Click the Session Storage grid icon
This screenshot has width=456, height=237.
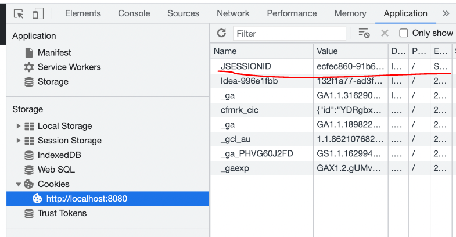[29, 141]
